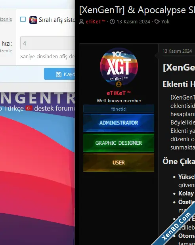The image size is (195, 245).
Task: Click the tag icon next to Yok
Action: pyautogui.click(x=157, y=21)
